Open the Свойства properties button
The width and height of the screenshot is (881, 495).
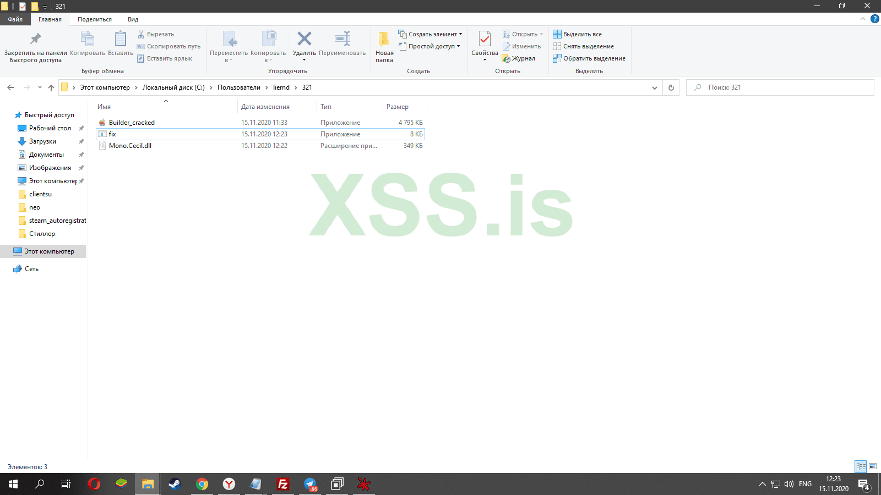click(485, 47)
